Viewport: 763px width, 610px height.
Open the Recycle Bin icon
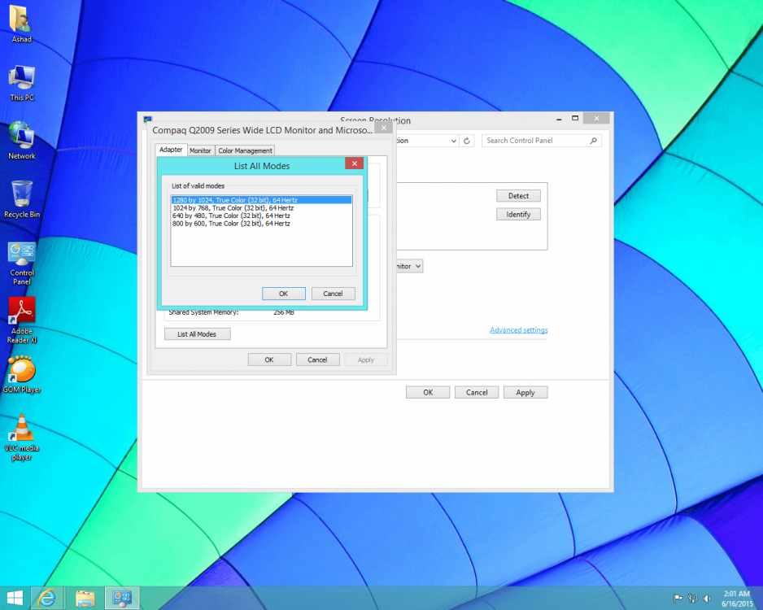tap(22, 199)
